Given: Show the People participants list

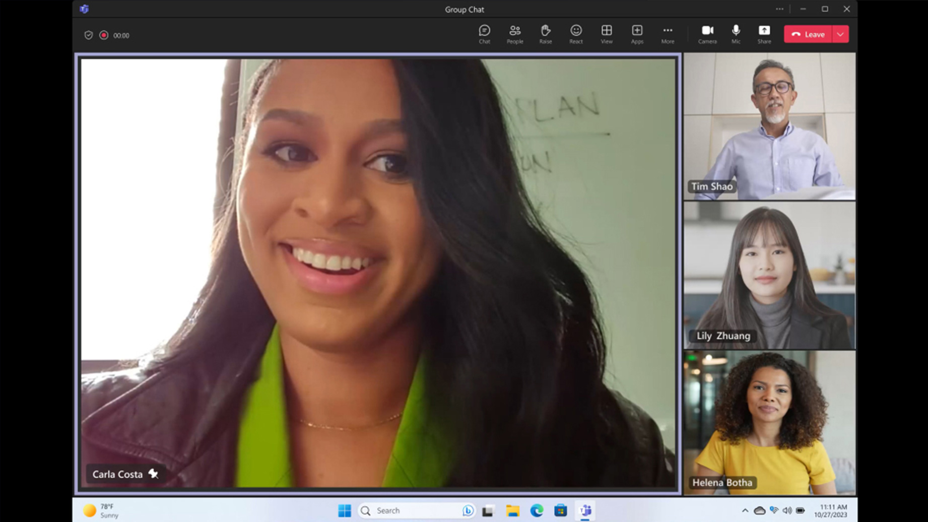Looking at the screenshot, I should pos(514,34).
